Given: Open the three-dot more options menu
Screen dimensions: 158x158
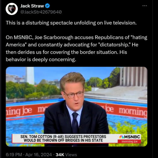Looking at the screenshot, I should tap(145, 6).
